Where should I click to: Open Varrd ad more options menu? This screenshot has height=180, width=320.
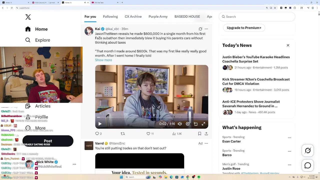tap(206, 143)
